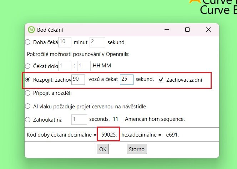Click the hexadecimal value e691
The height and width of the screenshot is (169, 237).
(x=172, y=134)
